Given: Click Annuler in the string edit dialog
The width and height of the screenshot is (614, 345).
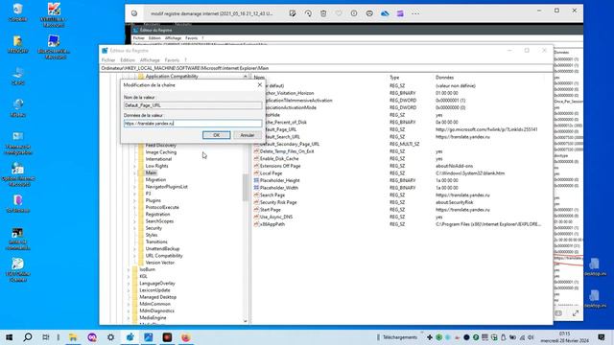Looking at the screenshot, I should [x=248, y=135].
